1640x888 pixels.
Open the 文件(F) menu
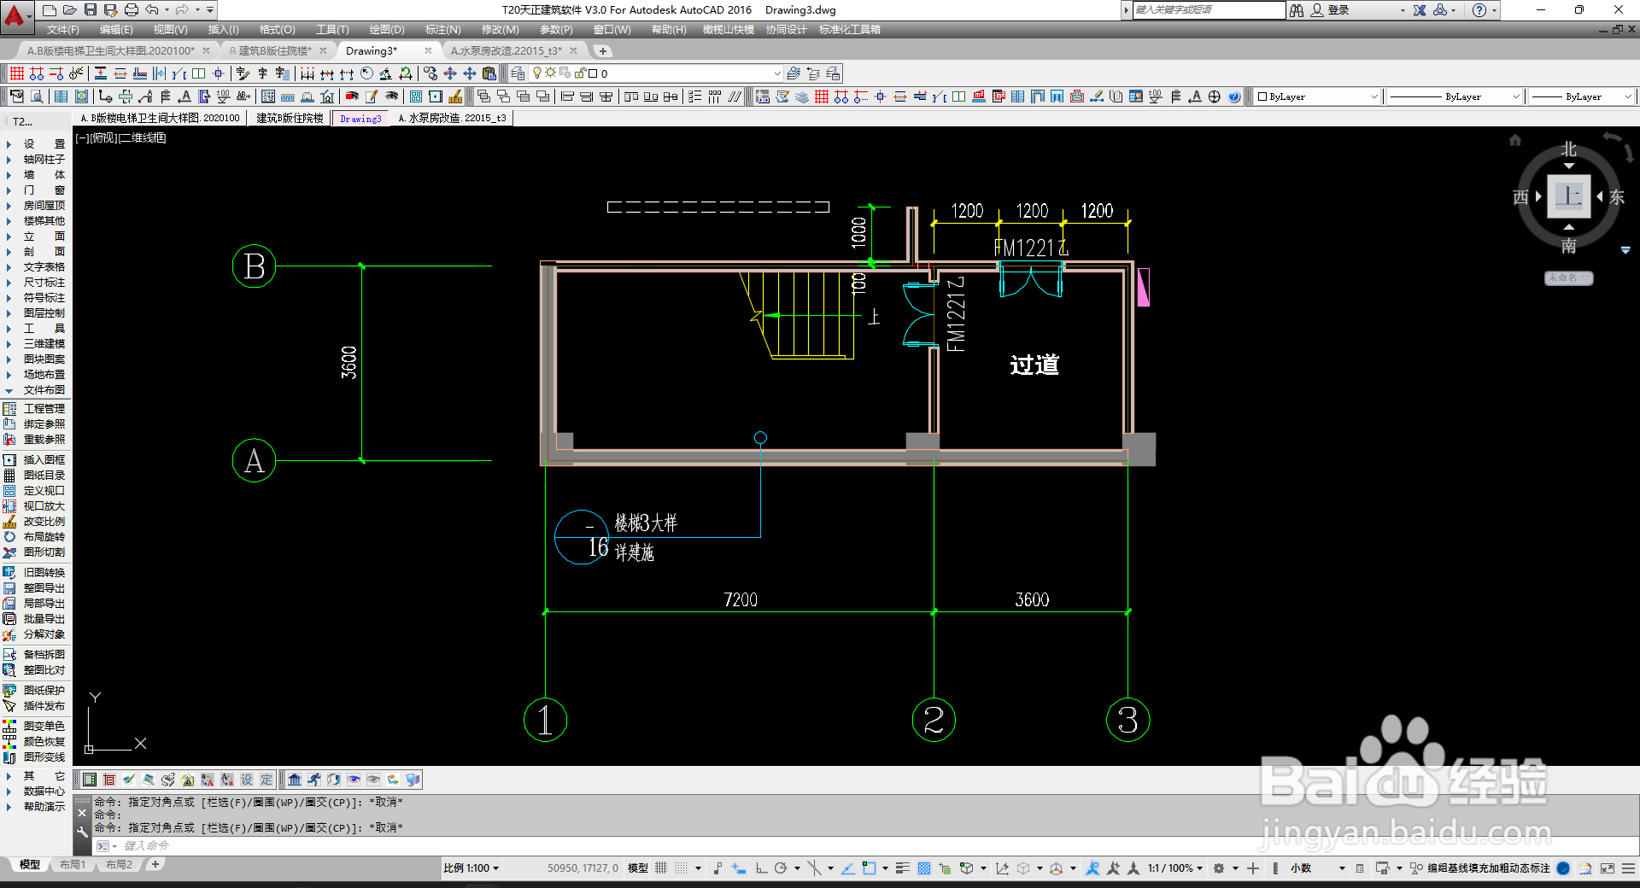click(x=62, y=30)
